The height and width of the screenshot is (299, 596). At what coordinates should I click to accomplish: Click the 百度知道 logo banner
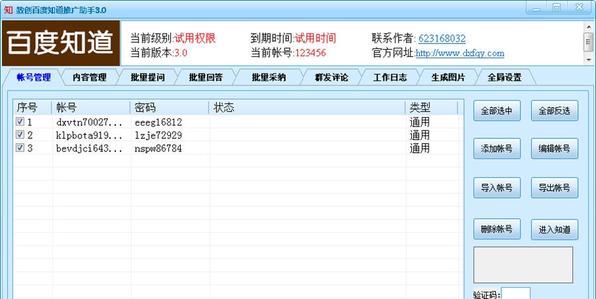(61, 43)
